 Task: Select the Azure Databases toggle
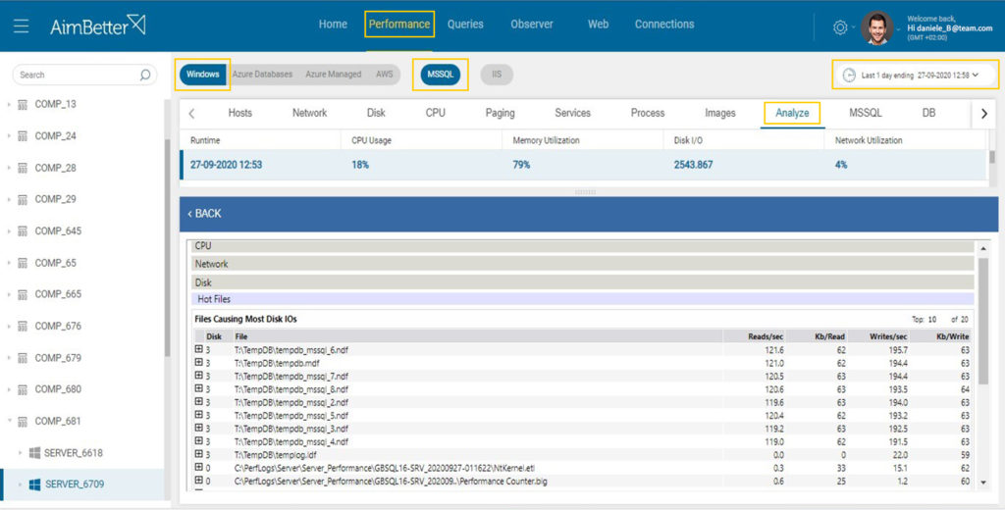pyautogui.click(x=262, y=75)
